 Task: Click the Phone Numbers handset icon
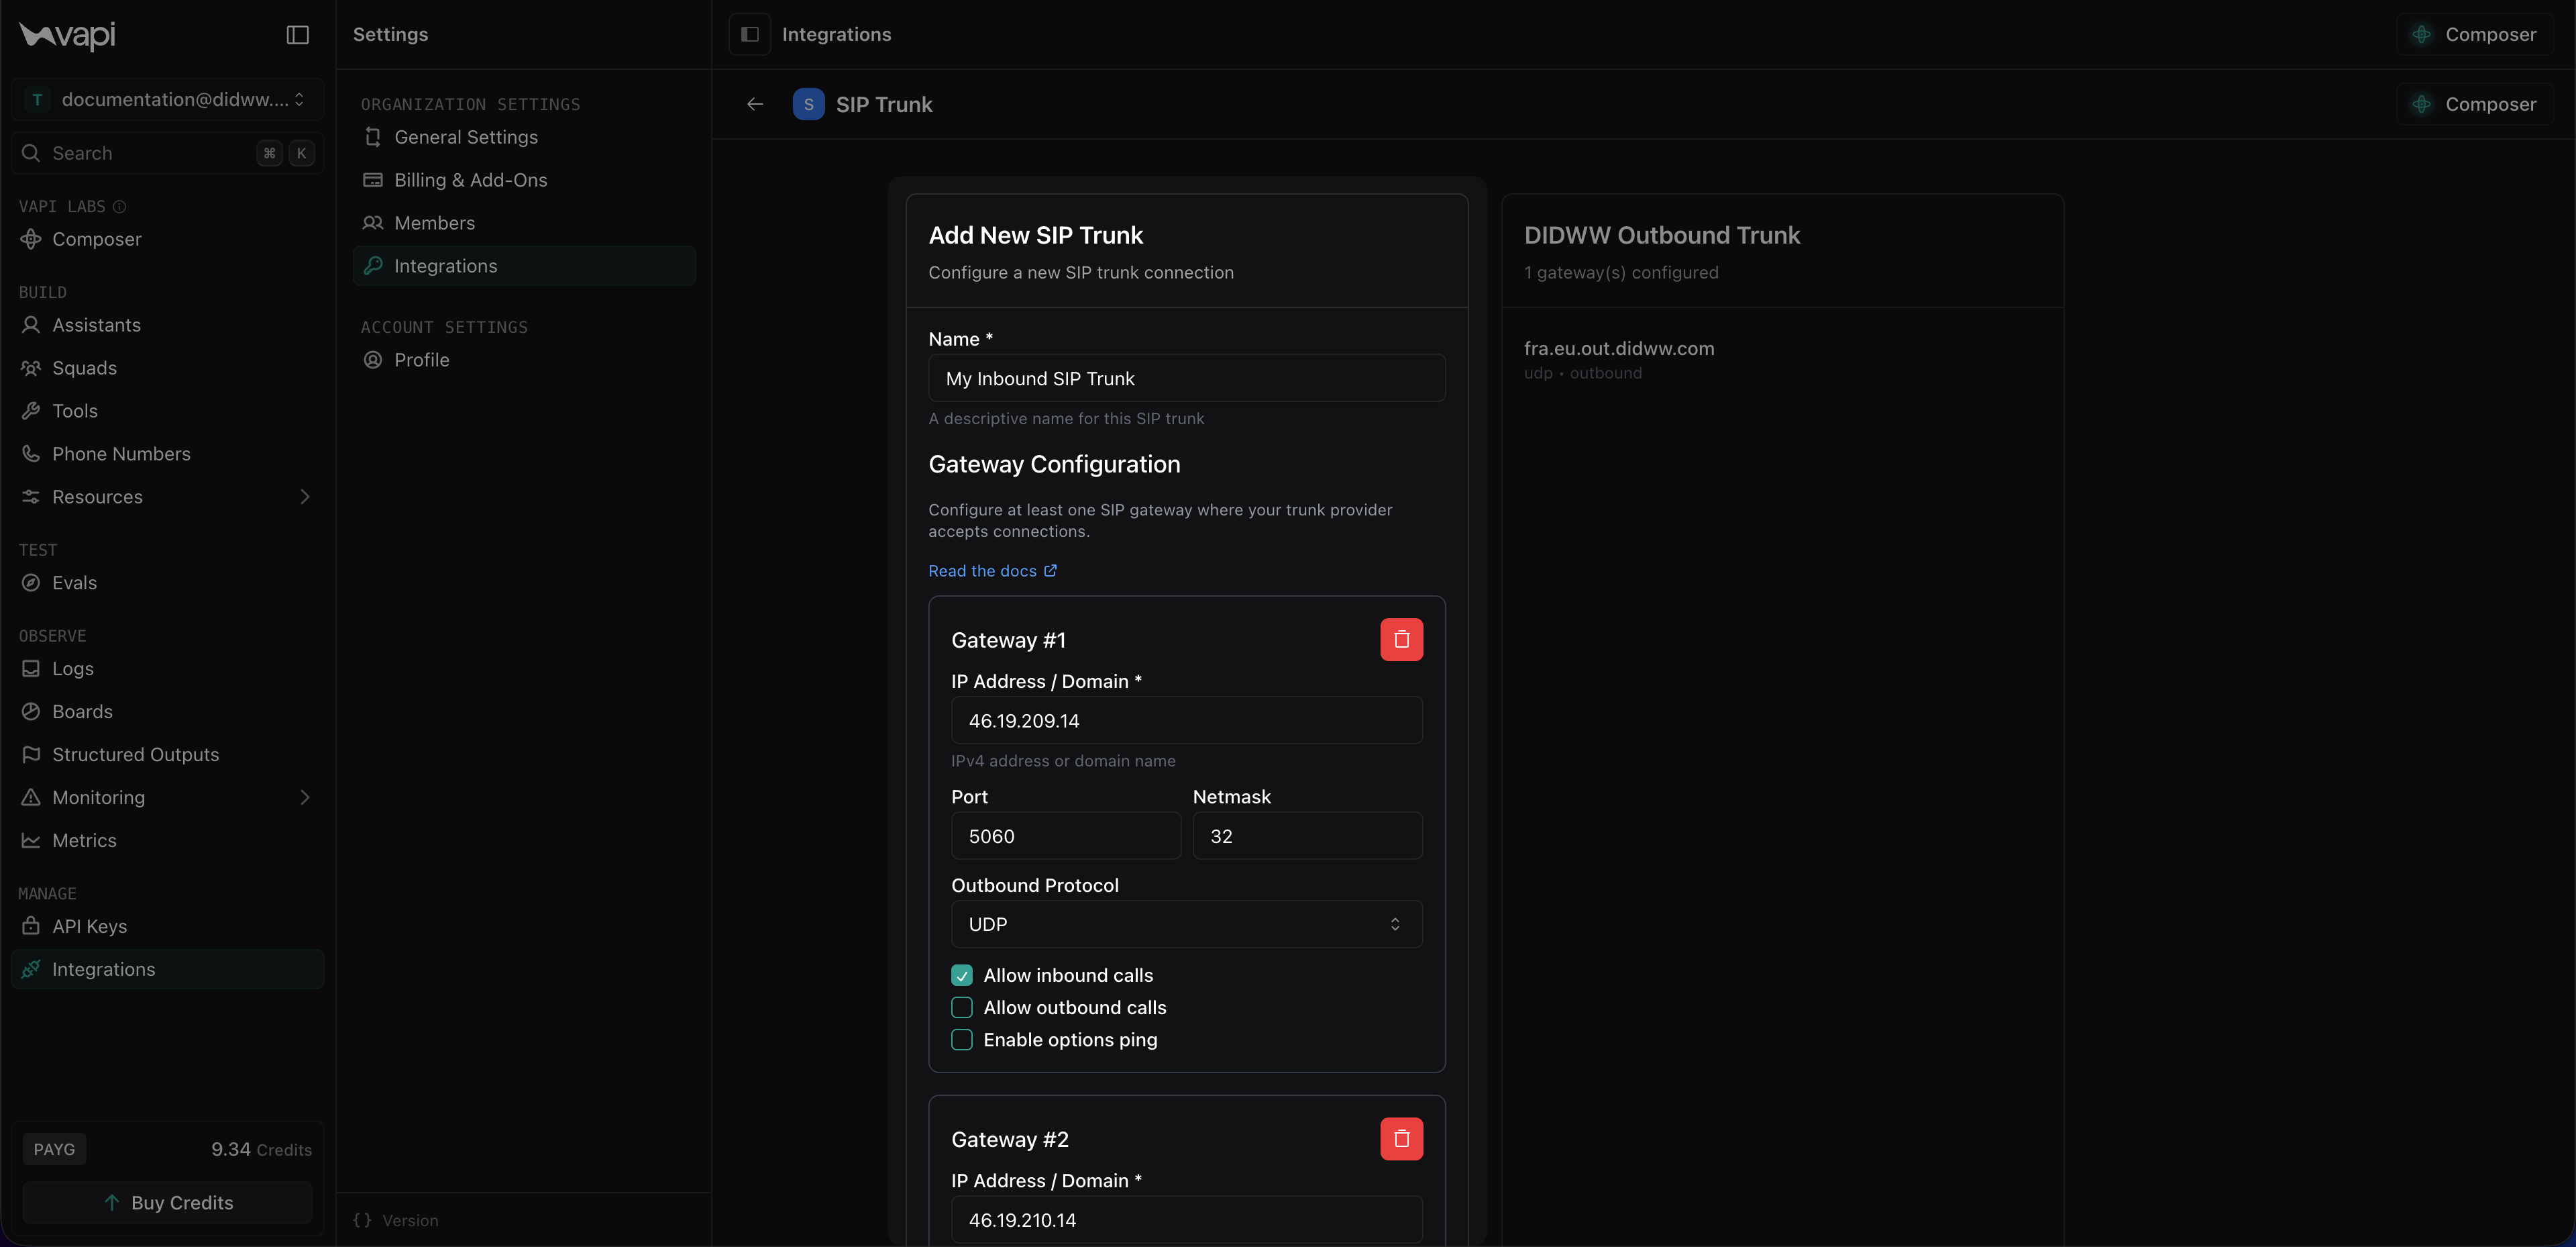click(31, 454)
